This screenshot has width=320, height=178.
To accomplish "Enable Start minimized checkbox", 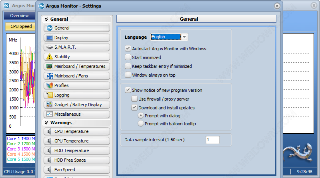I will click(128, 57).
